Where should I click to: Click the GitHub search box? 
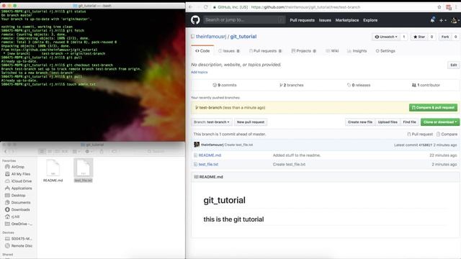click(x=244, y=20)
